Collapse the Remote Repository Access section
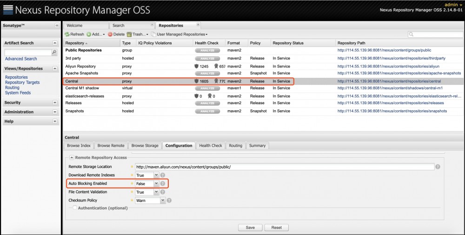 point(72,157)
